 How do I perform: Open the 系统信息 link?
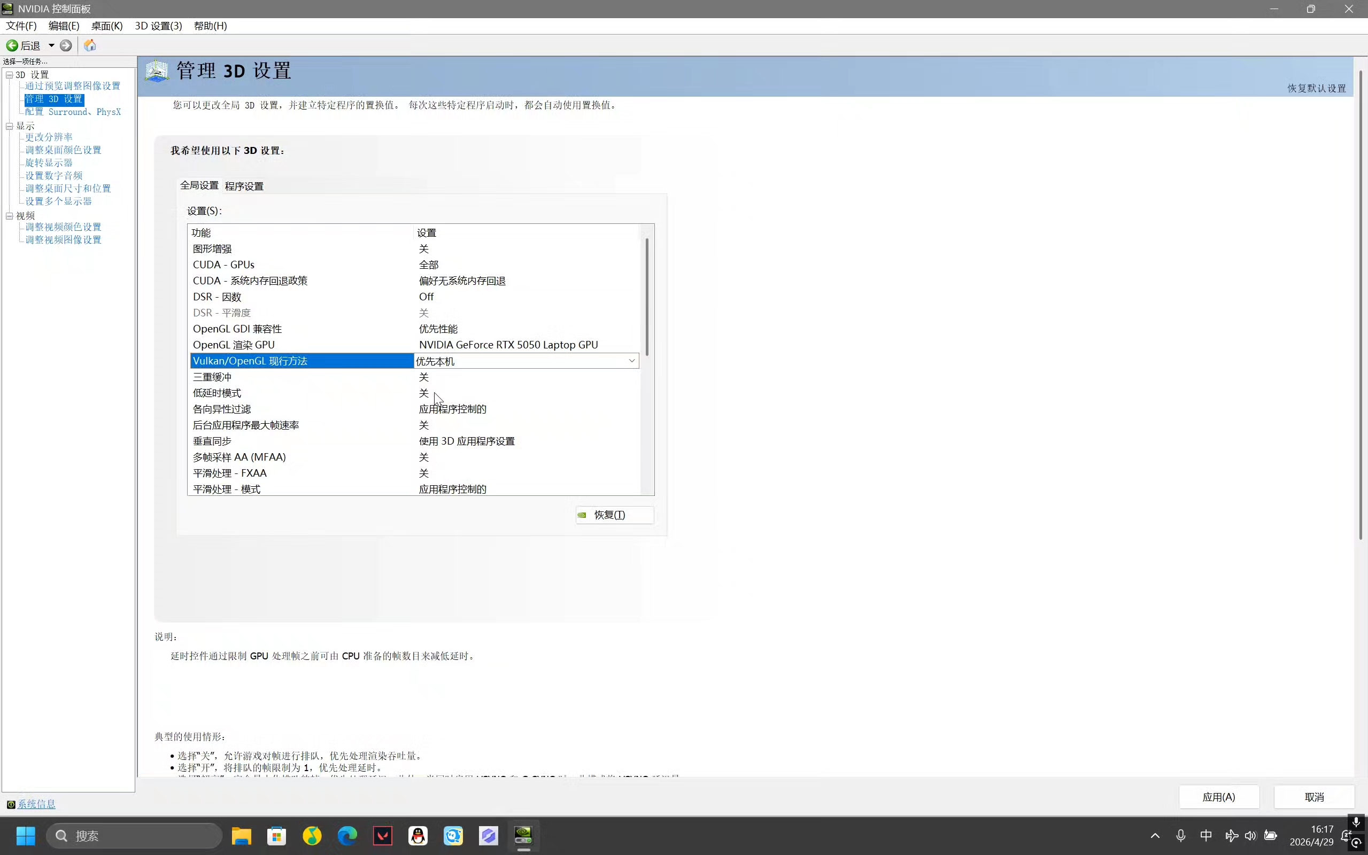pos(37,804)
